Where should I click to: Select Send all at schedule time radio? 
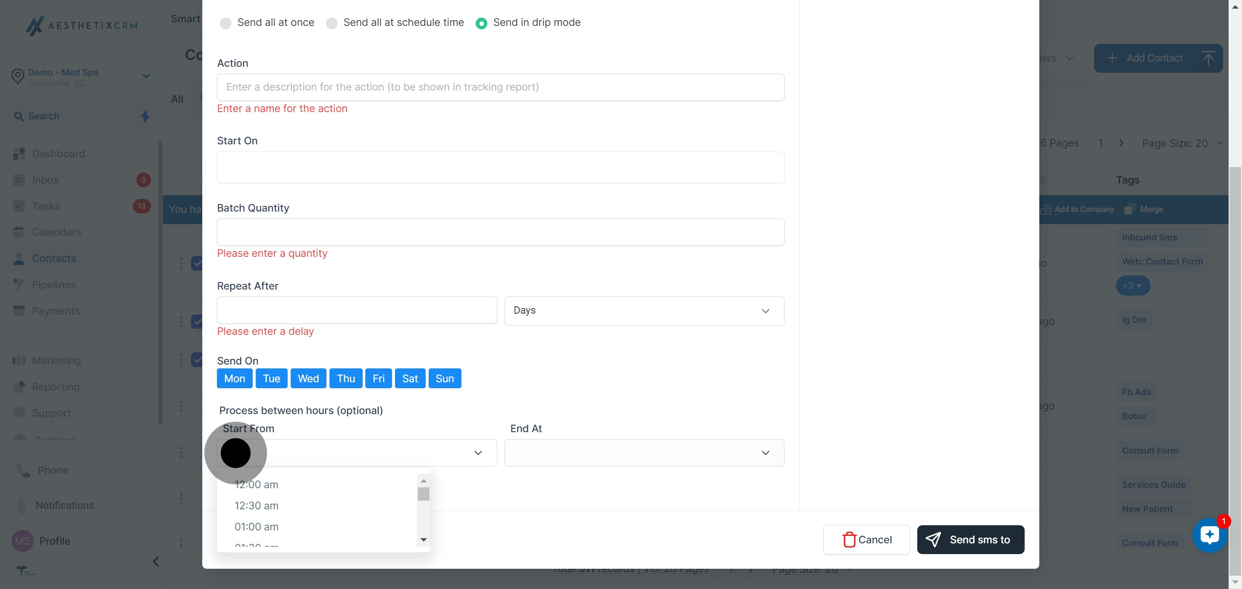[332, 23]
